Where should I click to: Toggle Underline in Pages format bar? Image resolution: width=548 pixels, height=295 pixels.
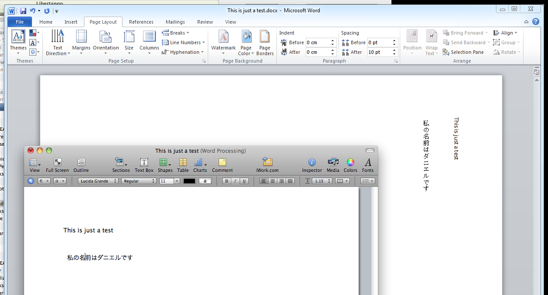coord(244,181)
